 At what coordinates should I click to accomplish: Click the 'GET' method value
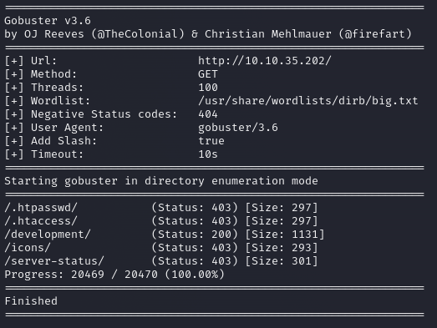208,74
